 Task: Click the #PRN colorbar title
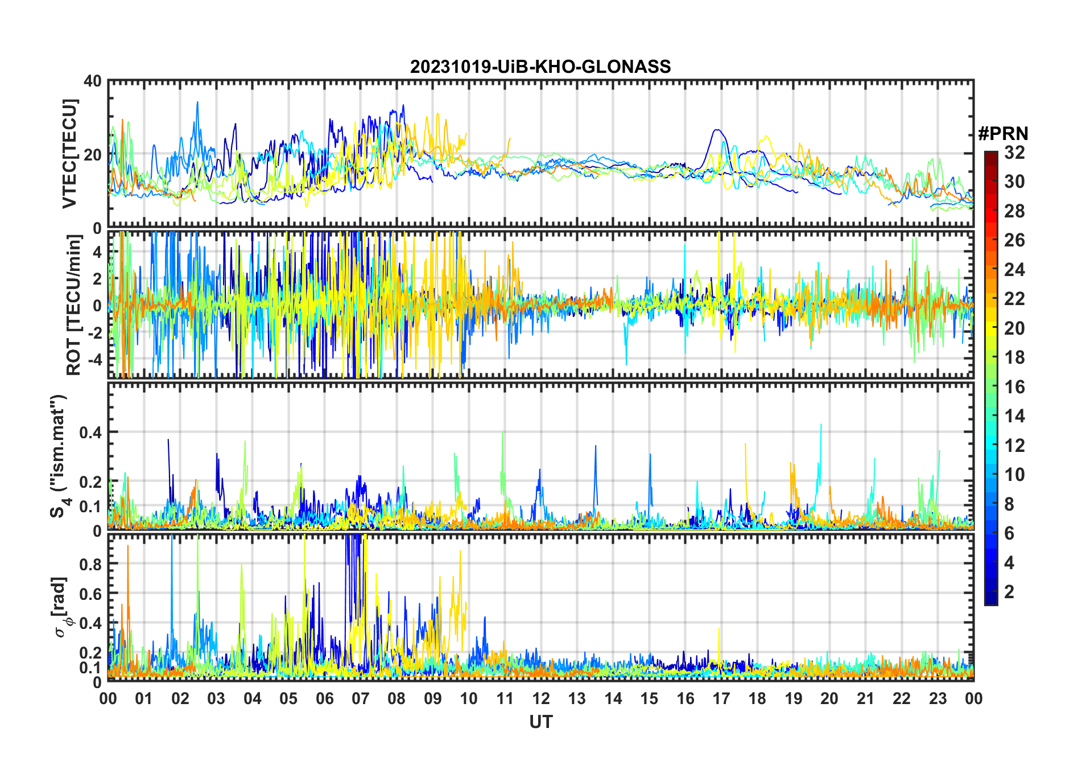click(1003, 134)
